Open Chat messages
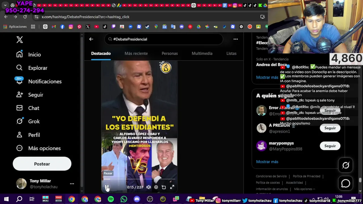This screenshot has width=363, height=204. point(28,108)
